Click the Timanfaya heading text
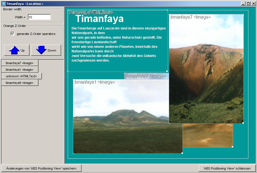The width and height of the screenshot is (257, 173). (99, 19)
